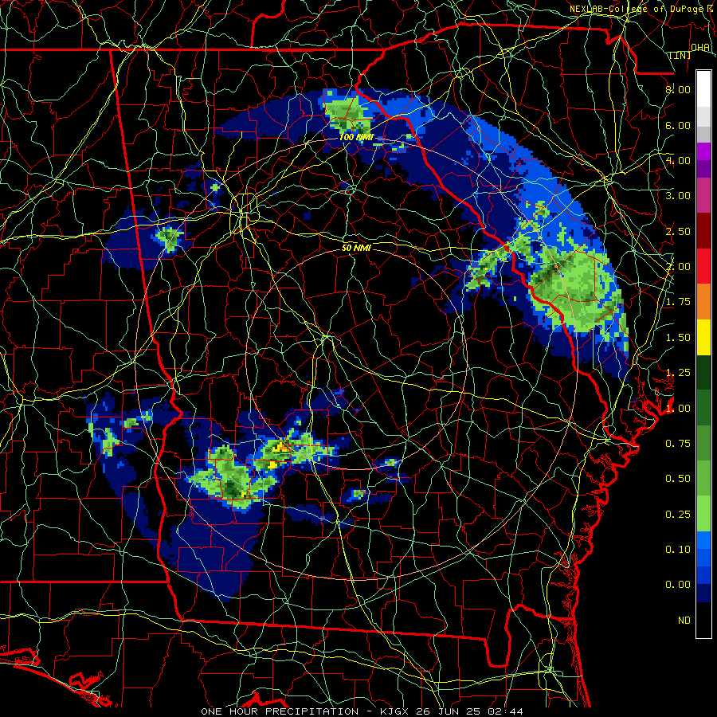This screenshot has width=717, height=717.
Task: Click the 1.50 legend value
Action: (x=678, y=338)
